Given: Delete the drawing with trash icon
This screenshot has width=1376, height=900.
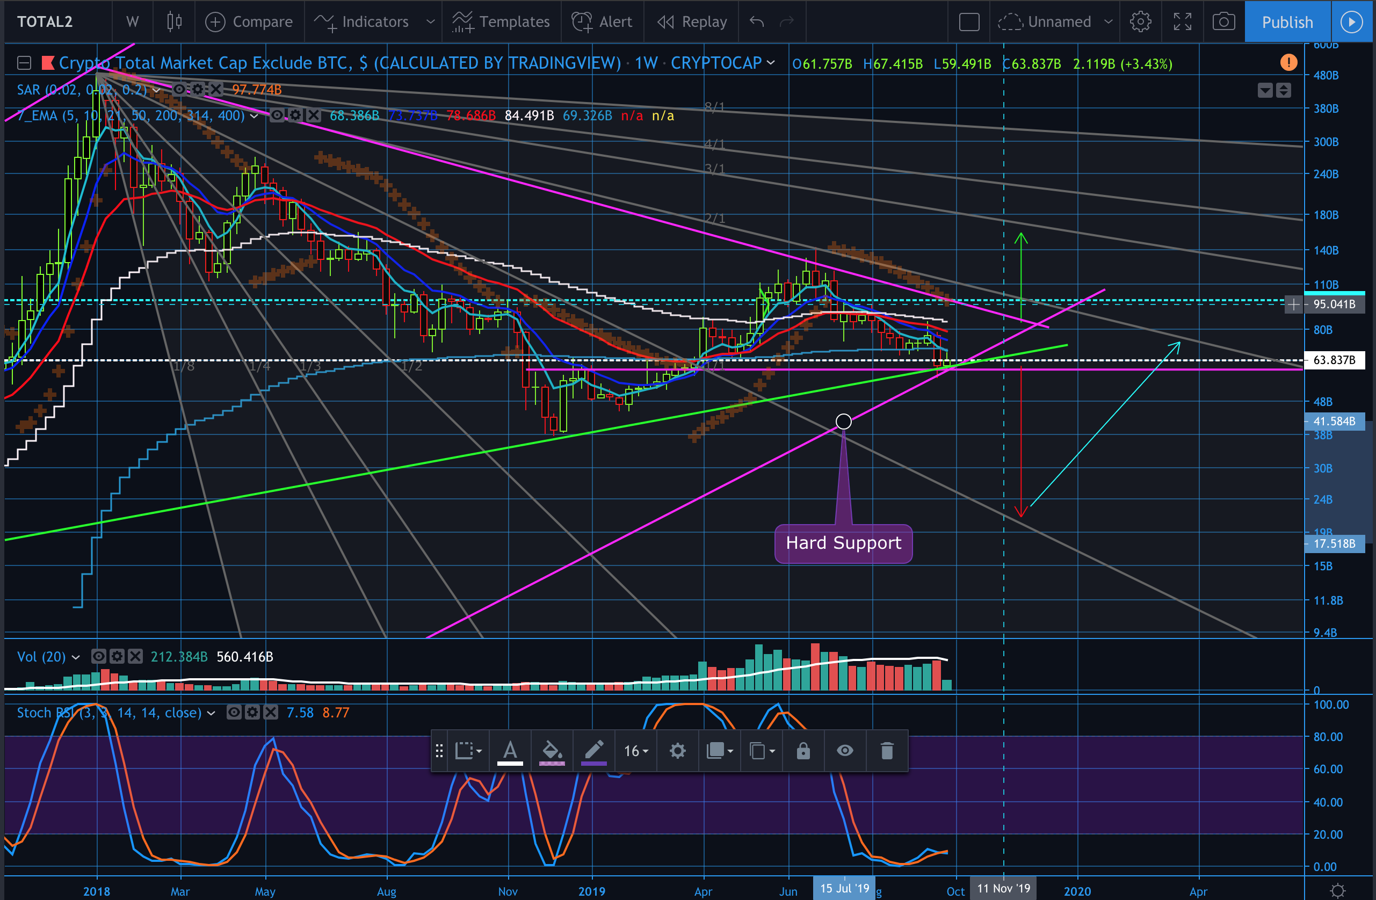Looking at the screenshot, I should pyautogui.click(x=887, y=751).
